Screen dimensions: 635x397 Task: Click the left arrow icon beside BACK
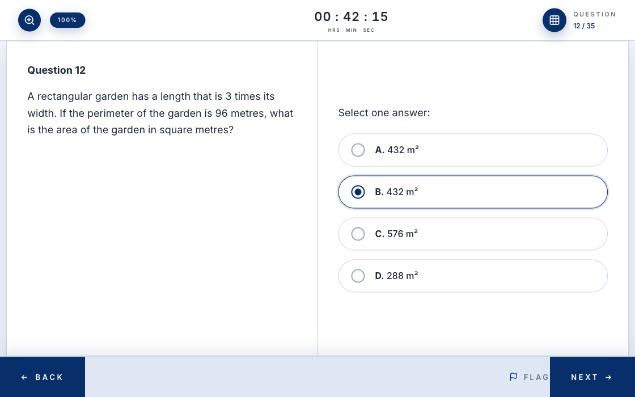(24, 377)
